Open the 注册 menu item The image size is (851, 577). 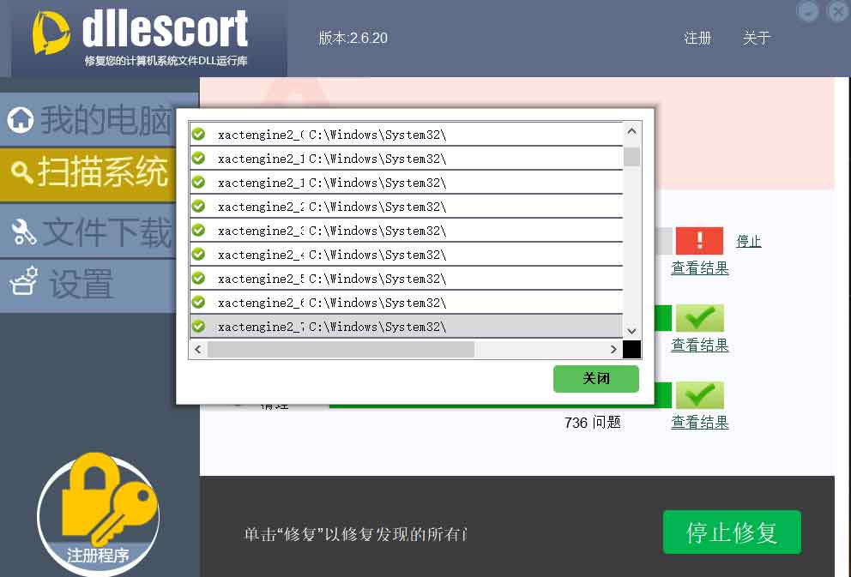(697, 39)
